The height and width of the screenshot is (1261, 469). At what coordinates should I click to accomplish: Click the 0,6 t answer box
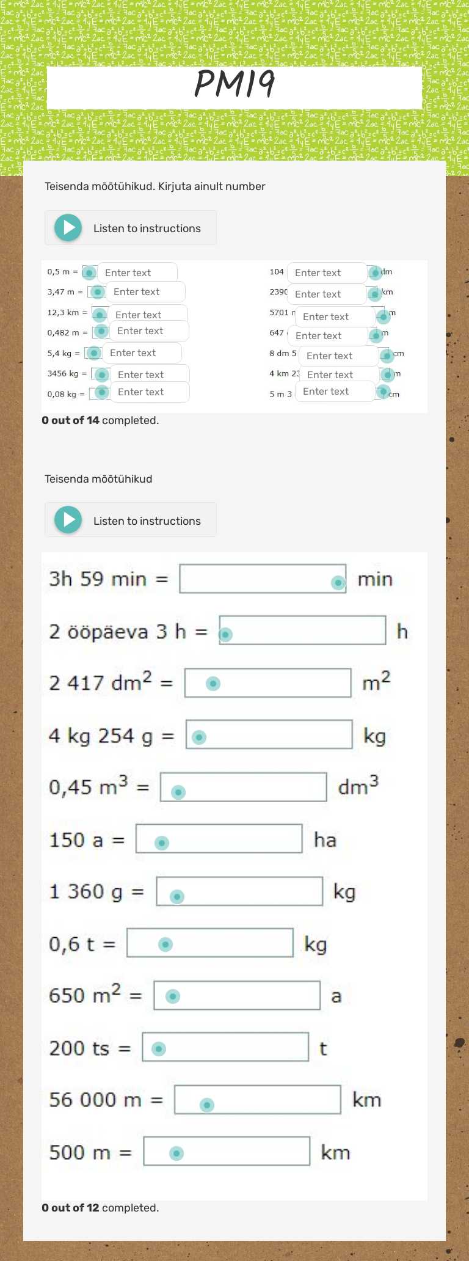pos(209,943)
